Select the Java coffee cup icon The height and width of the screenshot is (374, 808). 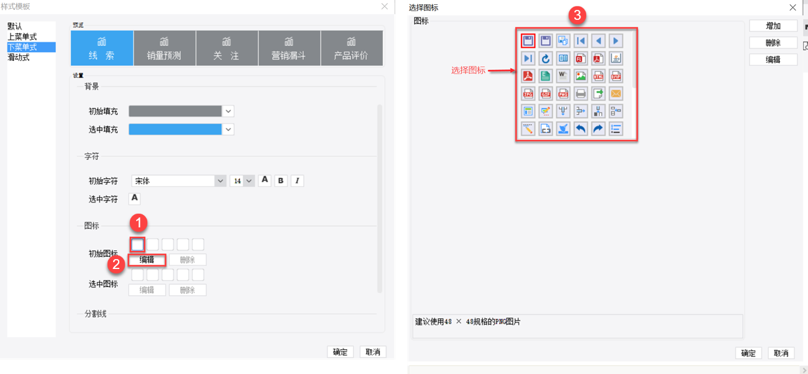[x=615, y=58]
